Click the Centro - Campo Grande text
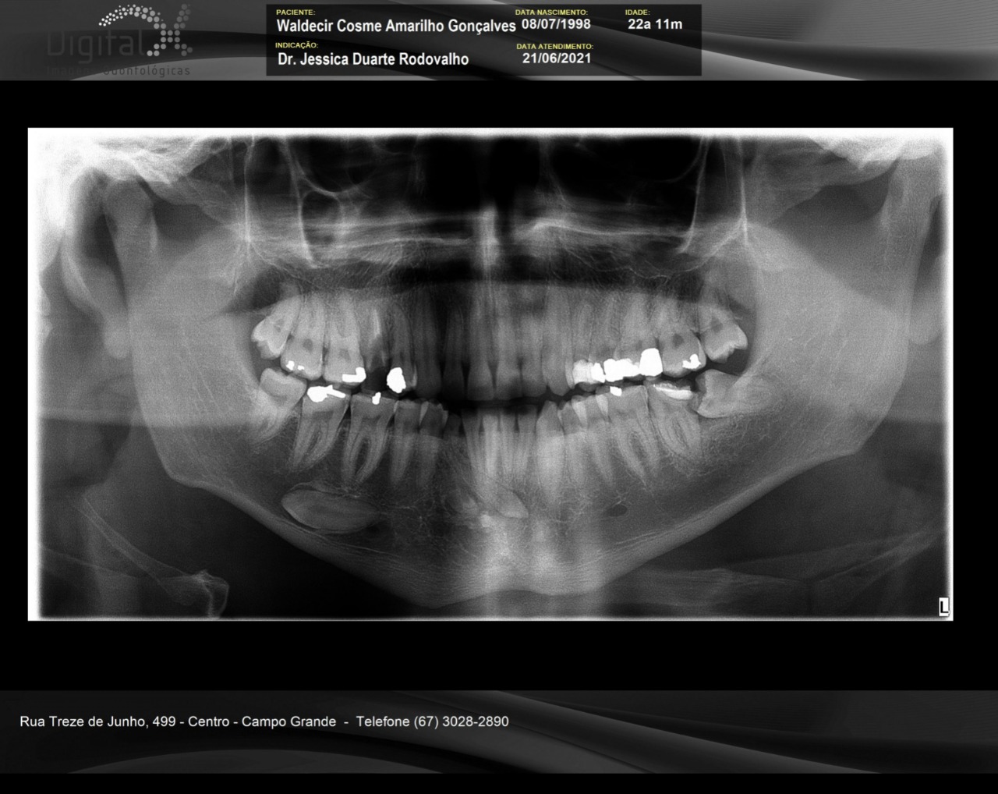The width and height of the screenshot is (998, 794). click(262, 721)
